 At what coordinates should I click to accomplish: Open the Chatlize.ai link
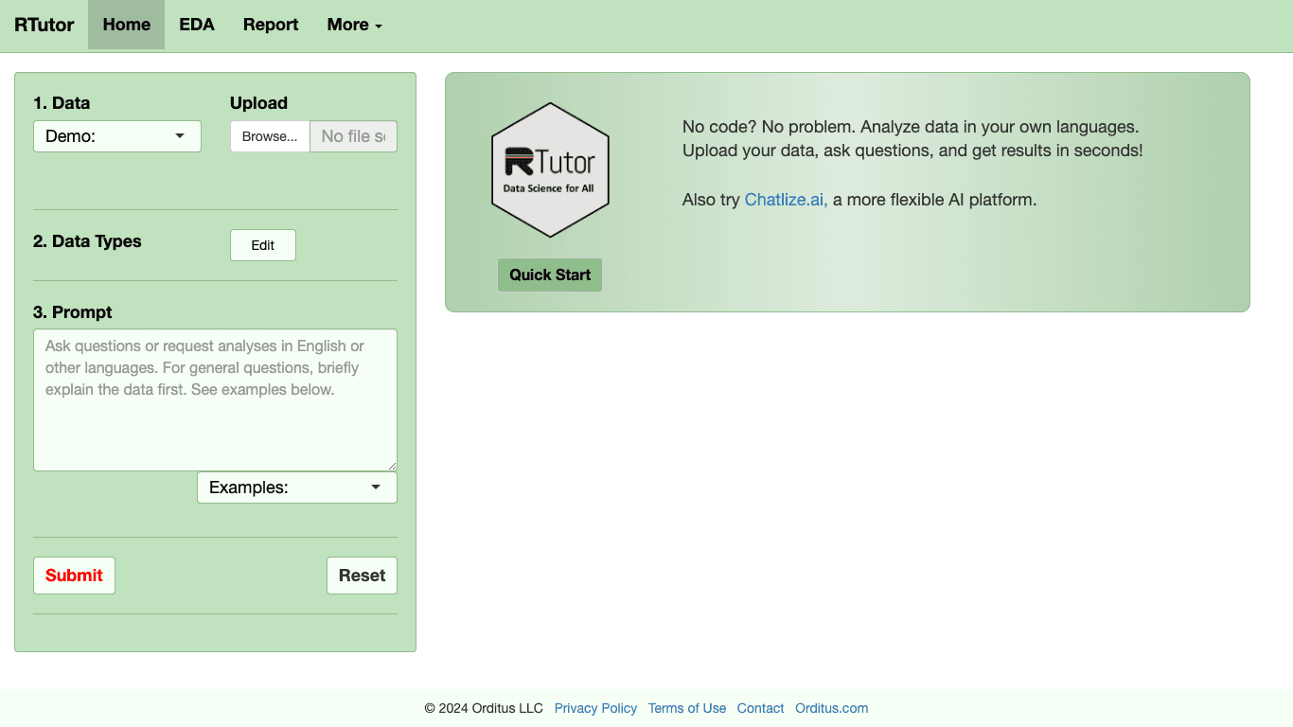[x=787, y=200]
